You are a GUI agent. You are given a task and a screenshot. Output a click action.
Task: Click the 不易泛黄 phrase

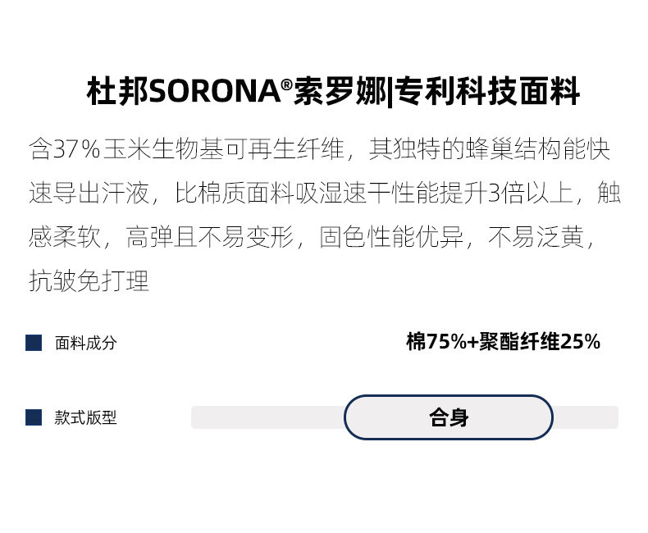(x=537, y=238)
